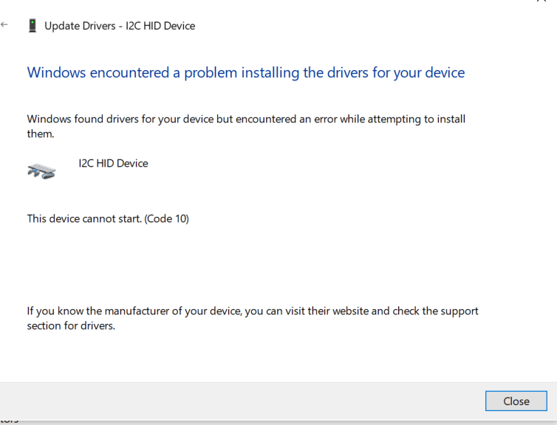Click the back arrow in wizard header

(5, 24)
